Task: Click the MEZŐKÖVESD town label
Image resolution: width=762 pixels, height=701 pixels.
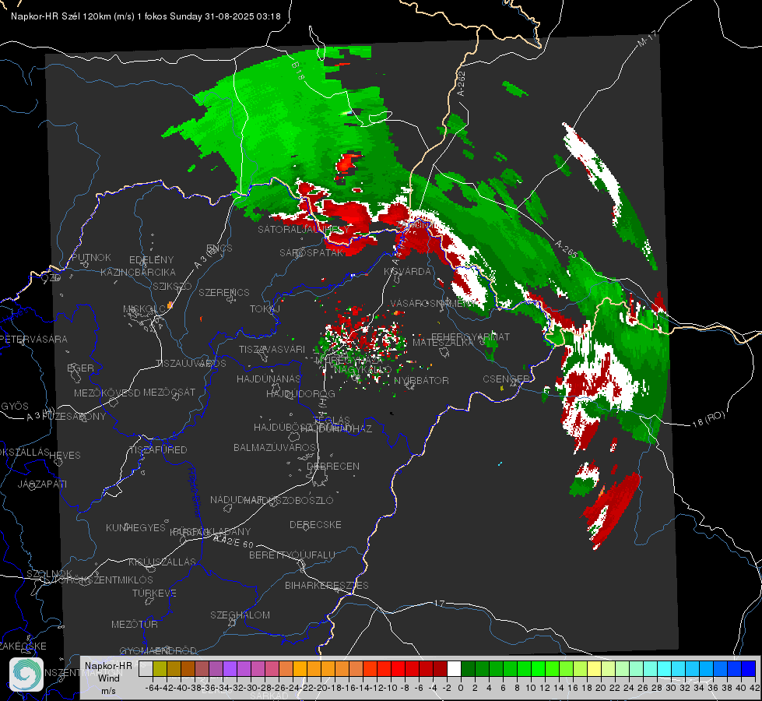Action: click(107, 393)
